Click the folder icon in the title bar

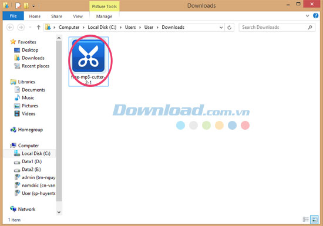coord(6,5)
